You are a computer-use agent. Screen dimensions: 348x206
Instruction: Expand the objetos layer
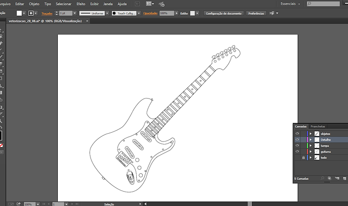(311, 134)
